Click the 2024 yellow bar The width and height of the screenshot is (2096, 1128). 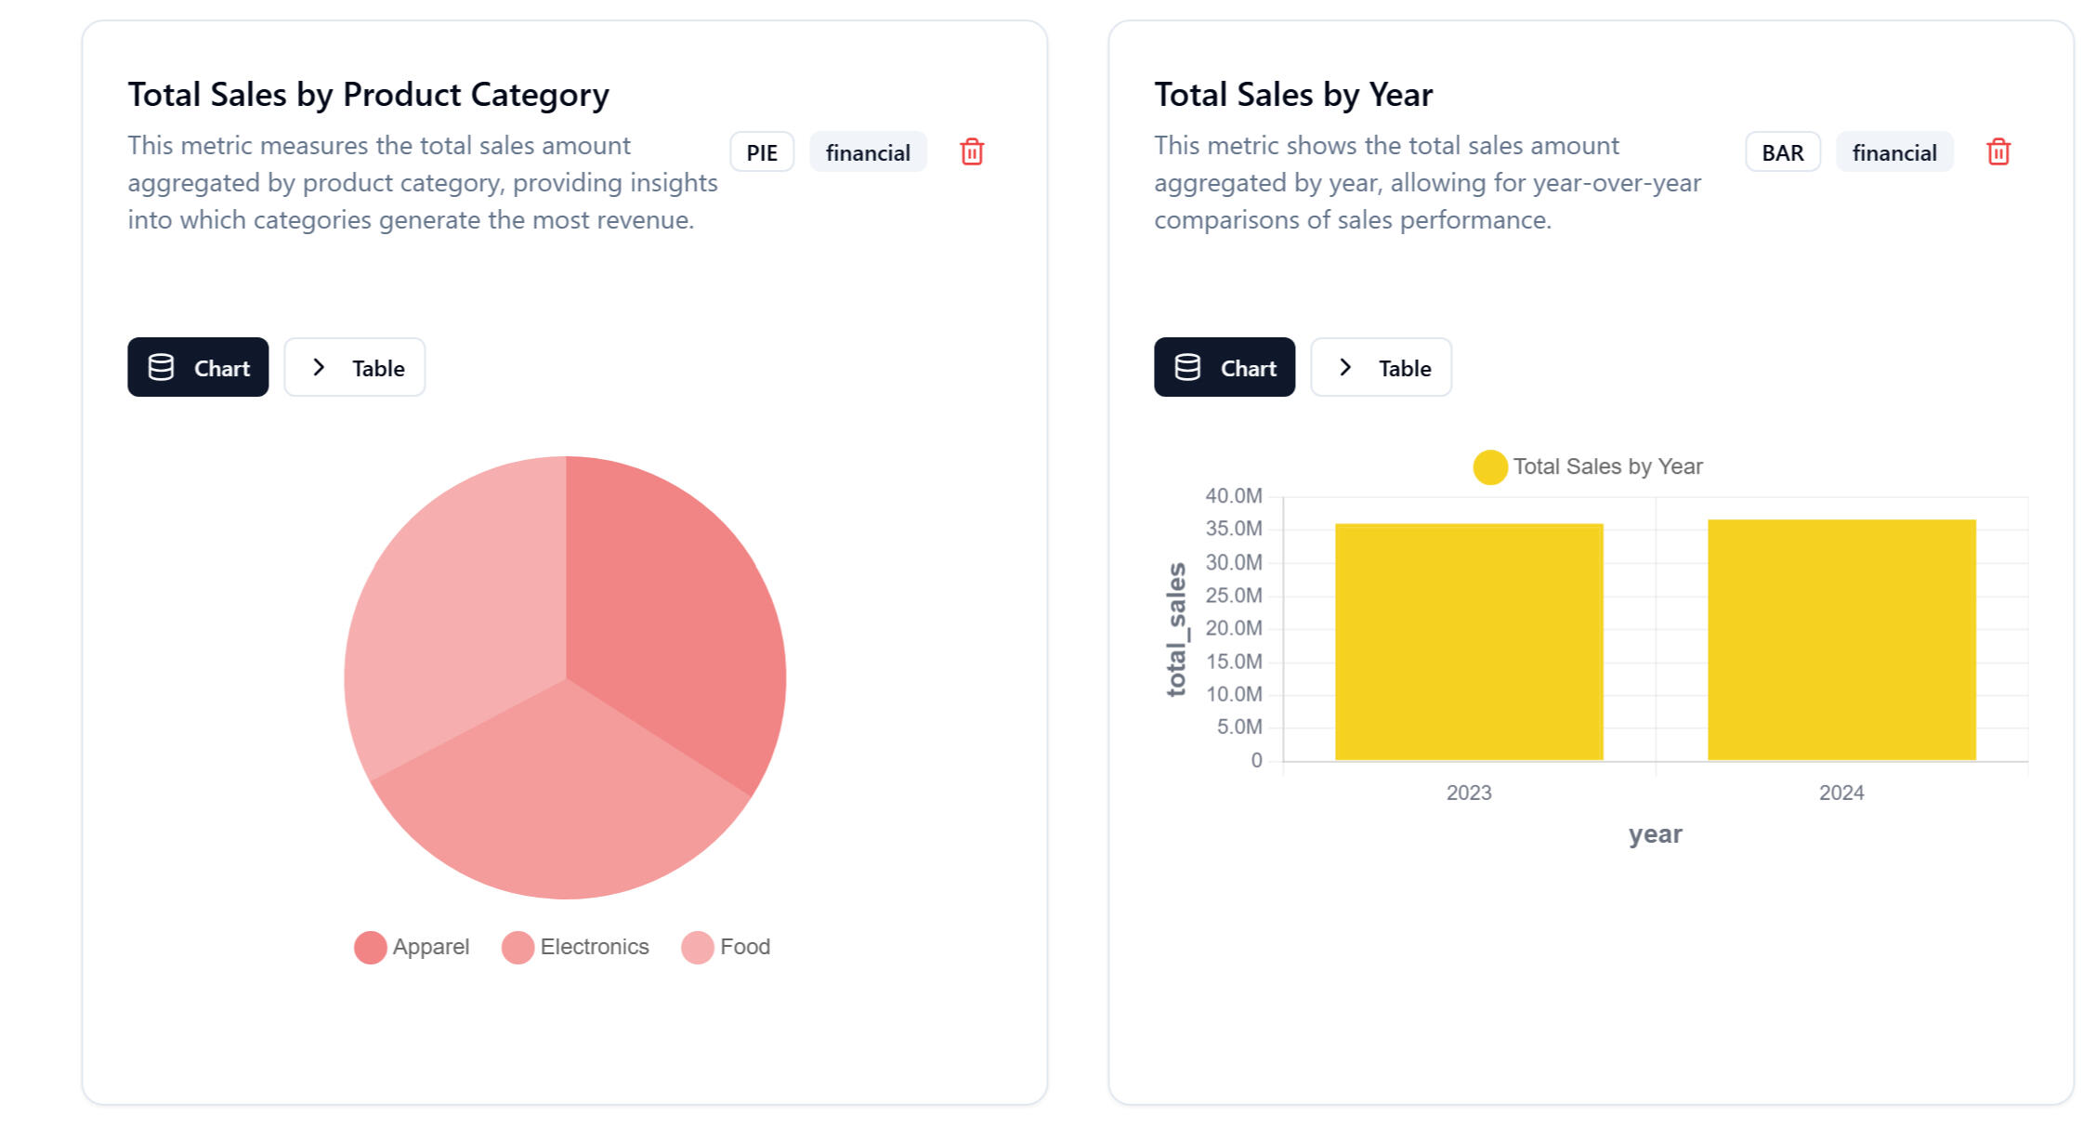coord(1841,641)
